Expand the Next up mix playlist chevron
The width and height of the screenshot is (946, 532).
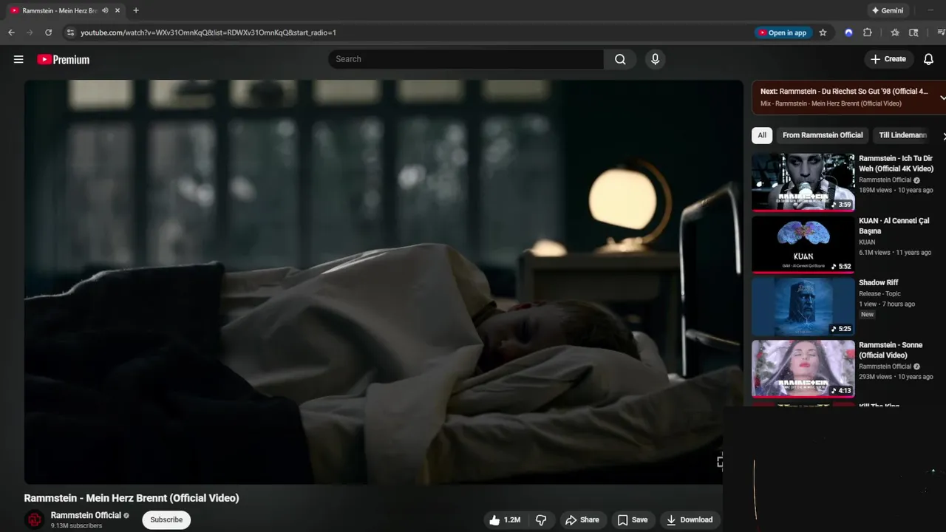pyautogui.click(x=942, y=98)
